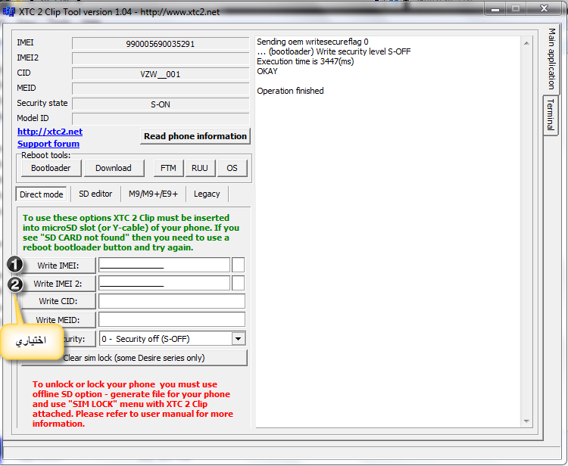The image size is (568, 466).
Task: Click the Write CID button
Action: coord(58,301)
